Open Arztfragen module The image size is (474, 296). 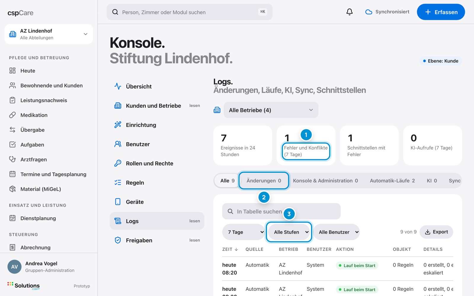tap(49, 160)
